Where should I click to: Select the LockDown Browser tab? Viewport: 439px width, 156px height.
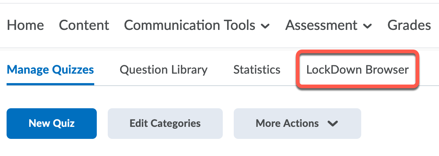point(357,70)
